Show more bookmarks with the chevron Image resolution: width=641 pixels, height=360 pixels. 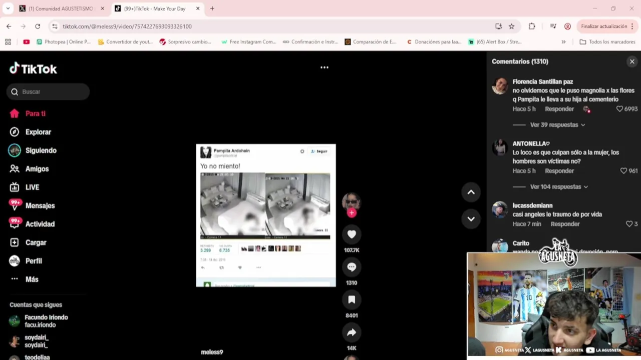click(x=563, y=42)
